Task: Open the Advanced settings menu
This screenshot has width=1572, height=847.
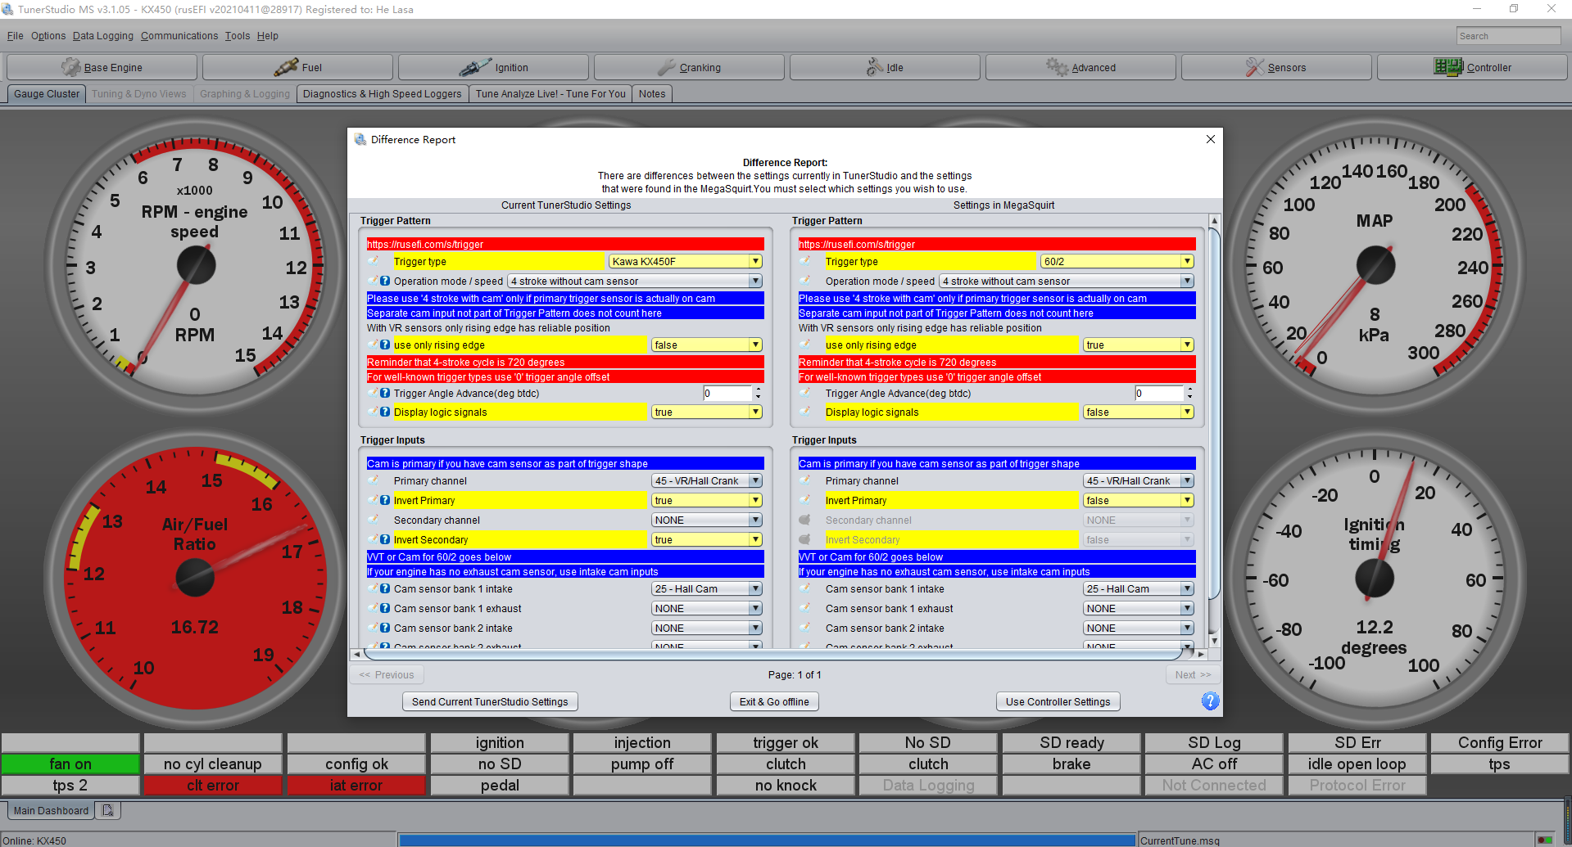Action: click(x=1080, y=67)
